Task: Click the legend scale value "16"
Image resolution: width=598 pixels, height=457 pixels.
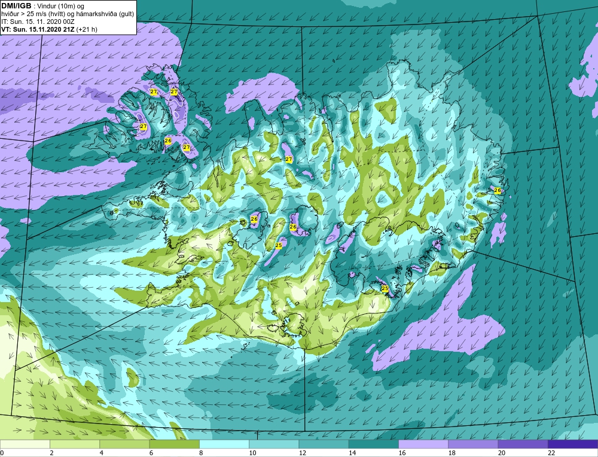Action: [402, 453]
